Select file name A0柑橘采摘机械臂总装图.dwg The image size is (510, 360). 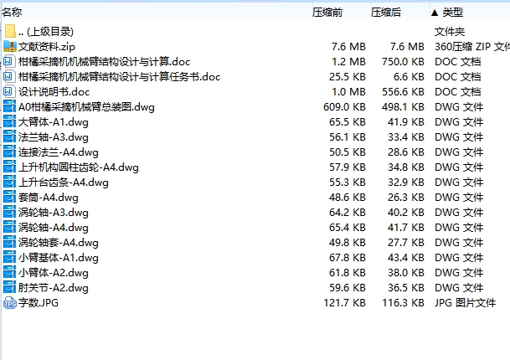[x=86, y=106]
